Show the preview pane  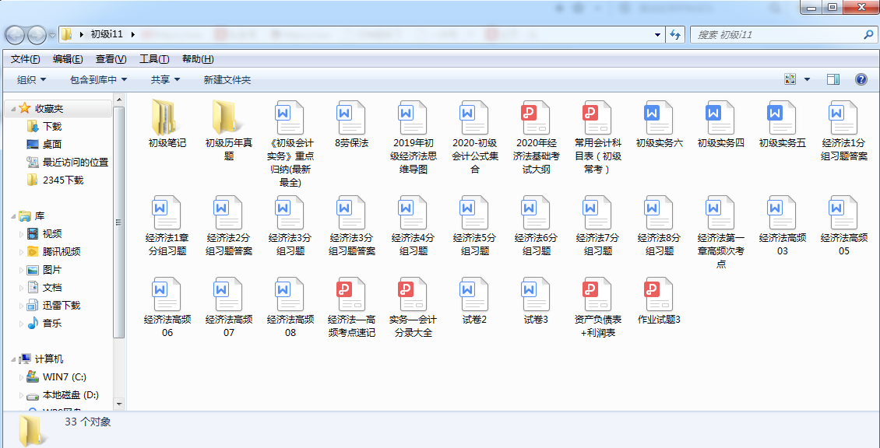coord(832,78)
